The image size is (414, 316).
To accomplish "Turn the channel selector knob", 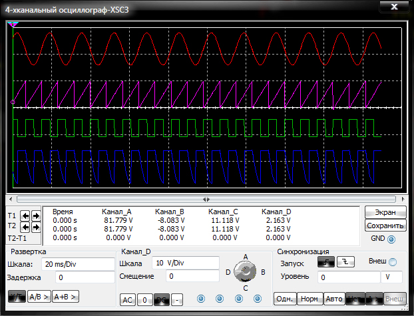I will [245, 271].
